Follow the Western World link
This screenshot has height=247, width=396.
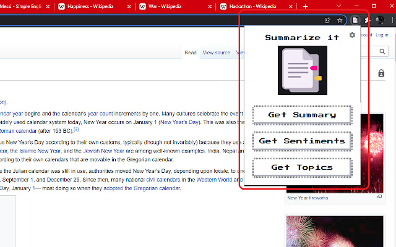[x=214, y=180]
